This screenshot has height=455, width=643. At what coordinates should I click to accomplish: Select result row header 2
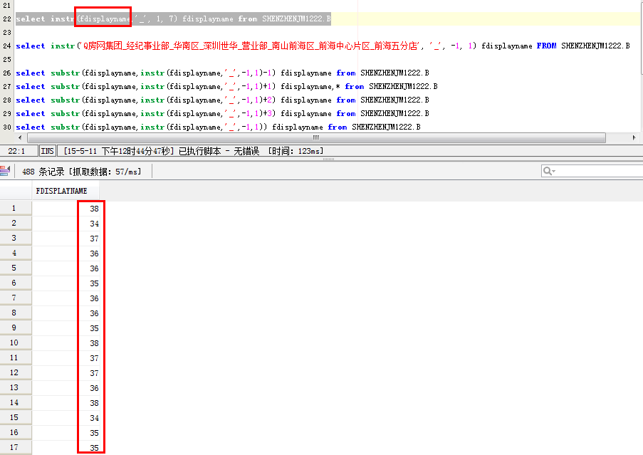[x=16, y=223]
